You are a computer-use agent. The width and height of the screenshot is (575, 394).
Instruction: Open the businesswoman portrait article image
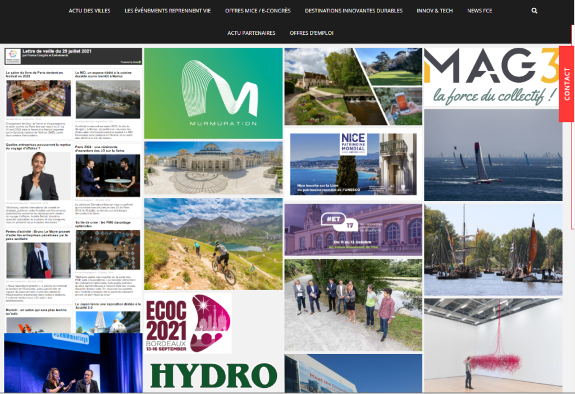pos(39,176)
